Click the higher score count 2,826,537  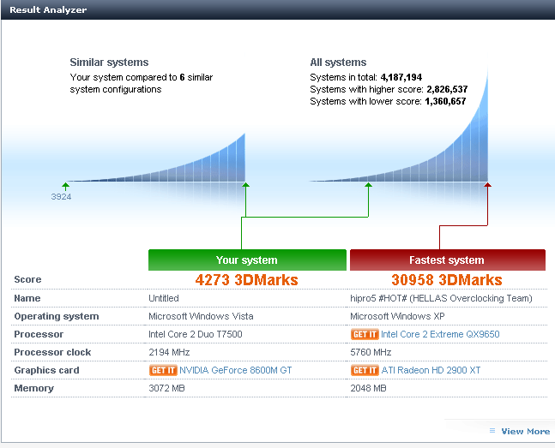(447, 89)
